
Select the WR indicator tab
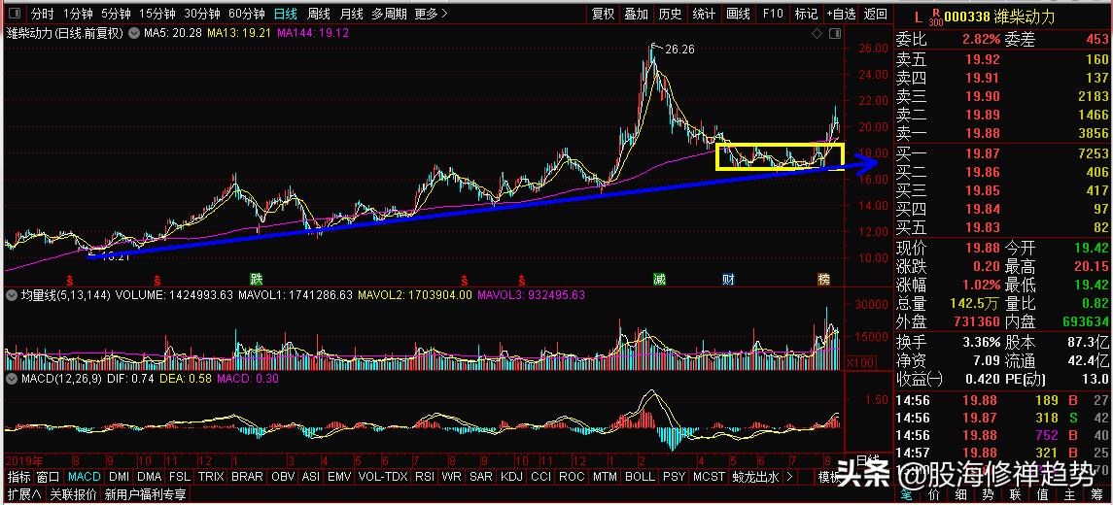click(451, 477)
